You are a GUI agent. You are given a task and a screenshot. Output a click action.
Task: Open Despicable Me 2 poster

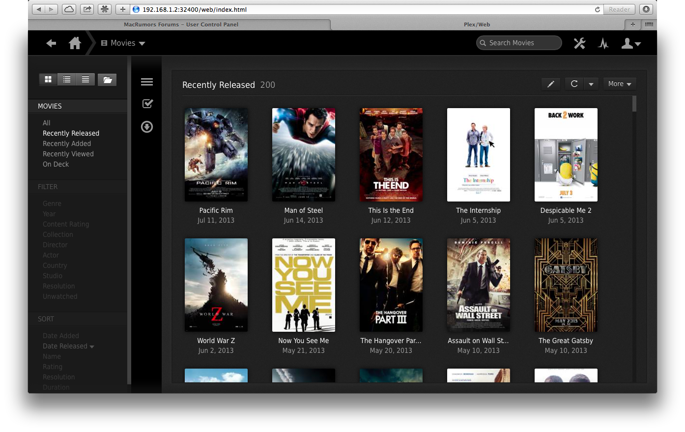566,155
